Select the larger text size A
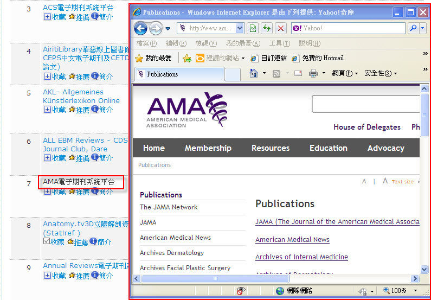The width and height of the screenshot is (431, 300). click(385, 181)
